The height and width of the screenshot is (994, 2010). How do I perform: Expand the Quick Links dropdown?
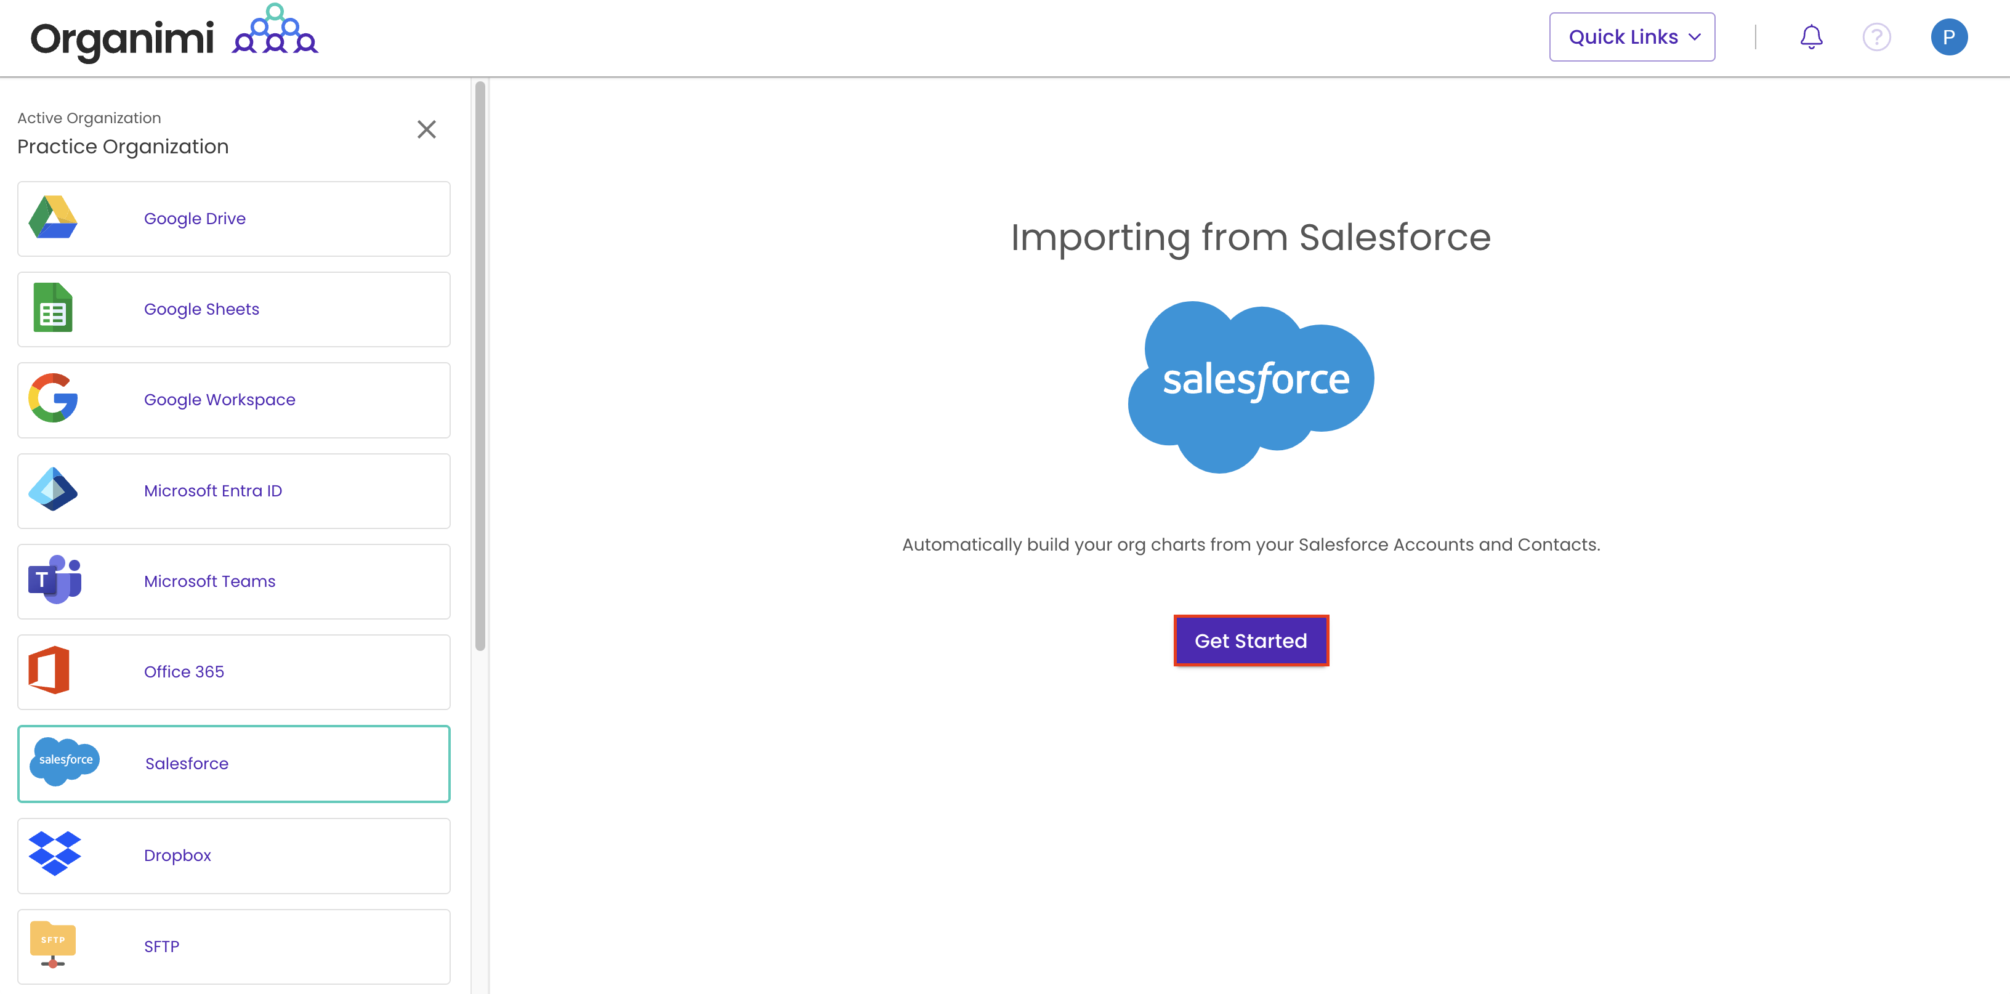pos(1631,38)
